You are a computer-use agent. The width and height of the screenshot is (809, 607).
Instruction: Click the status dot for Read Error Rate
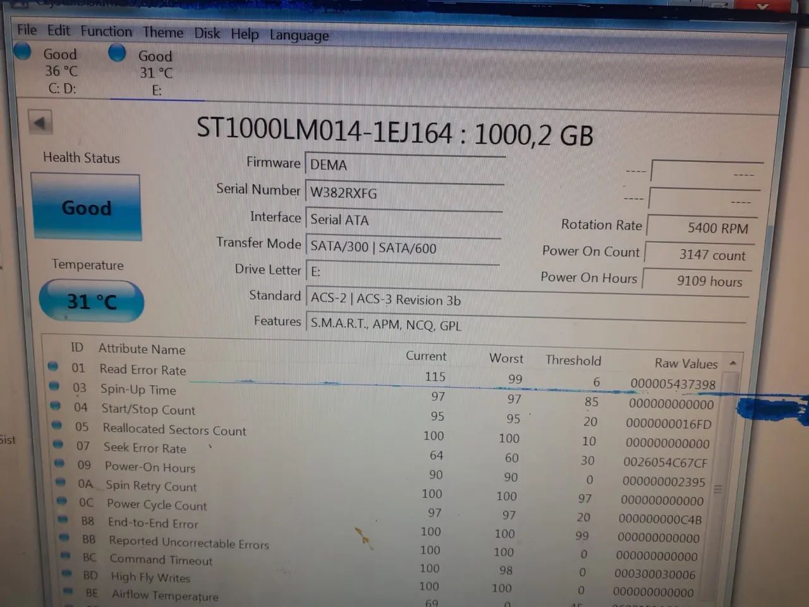click(x=53, y=365)
